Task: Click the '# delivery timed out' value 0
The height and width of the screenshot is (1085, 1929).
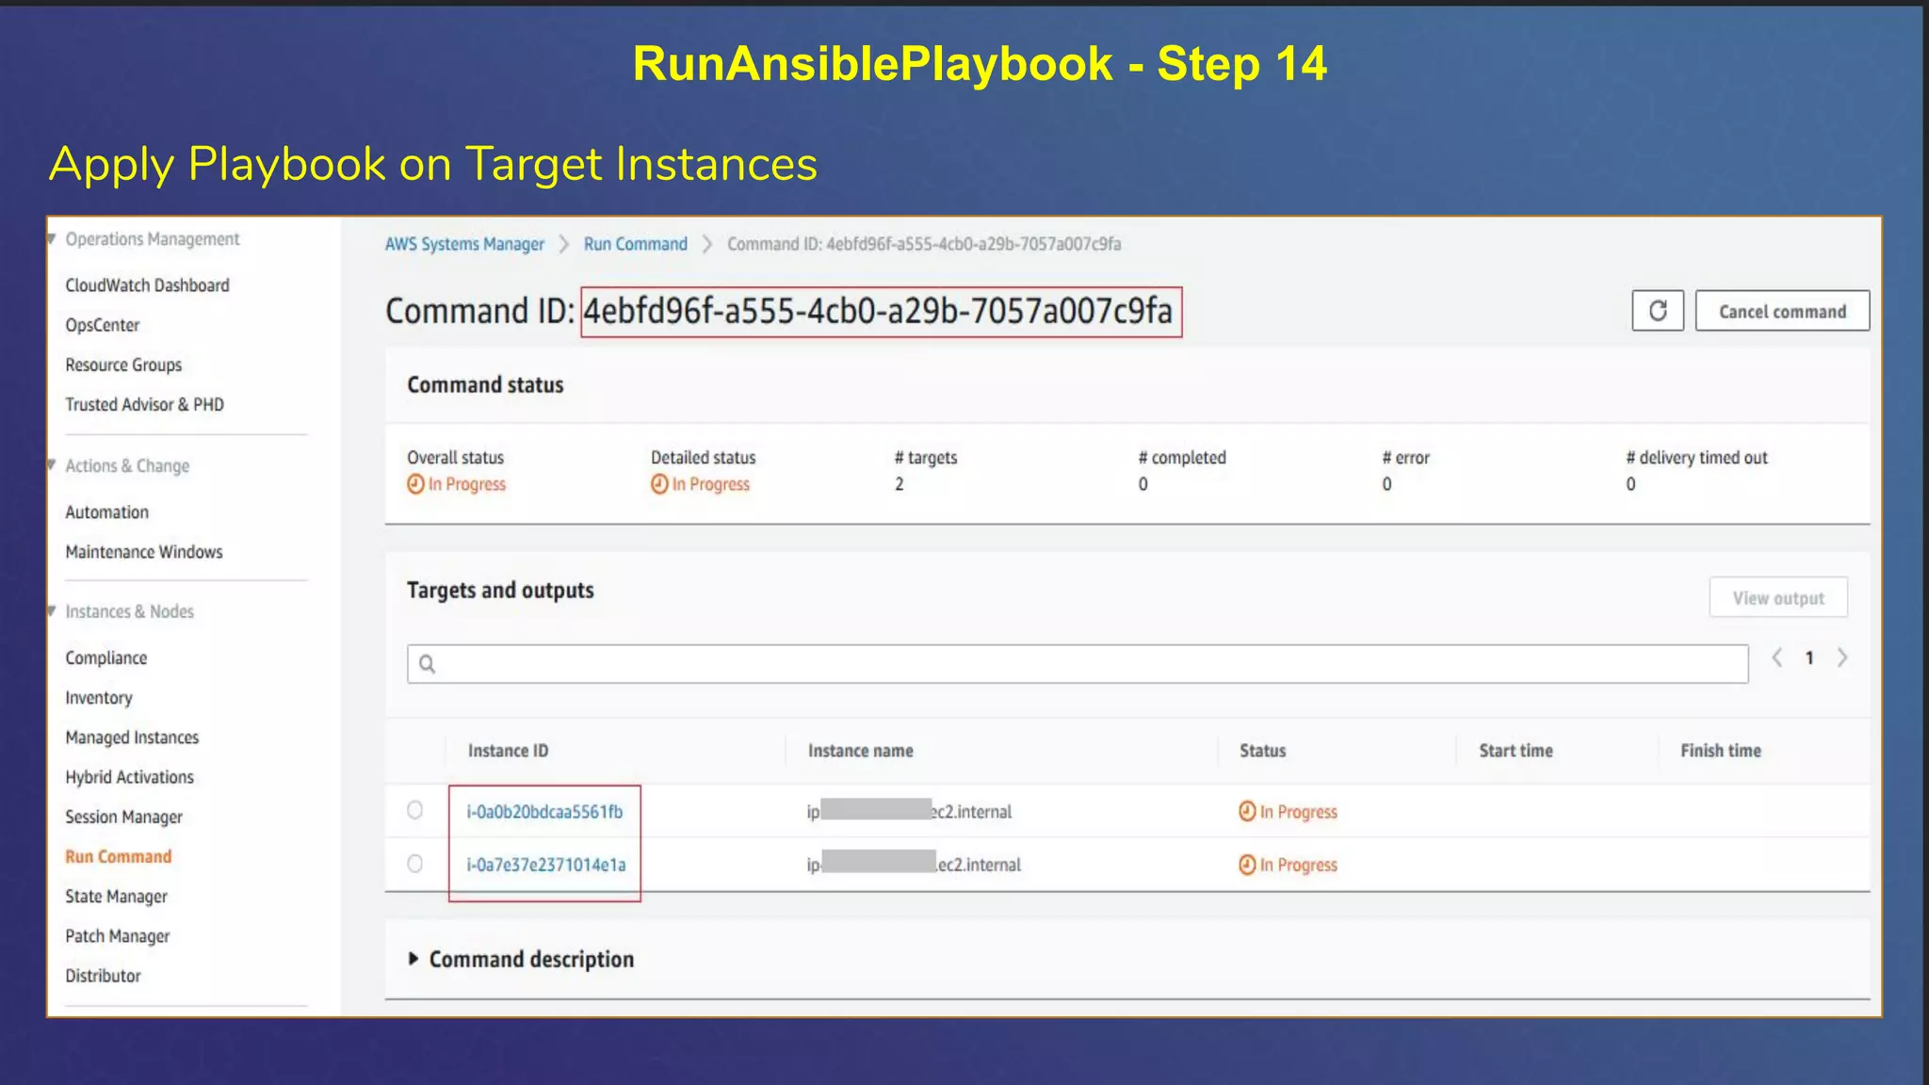Action: 1631,484
